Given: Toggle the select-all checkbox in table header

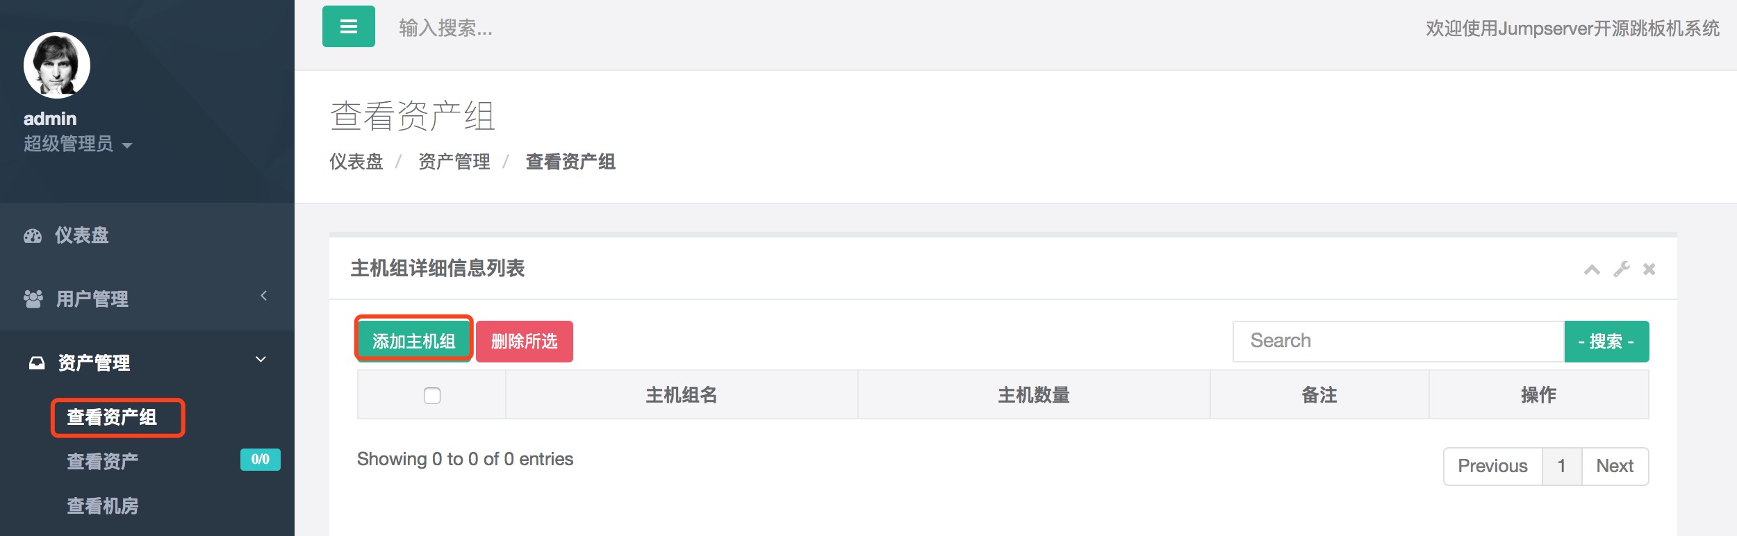Looking at the screenshot, I should (x=432, y=396).
